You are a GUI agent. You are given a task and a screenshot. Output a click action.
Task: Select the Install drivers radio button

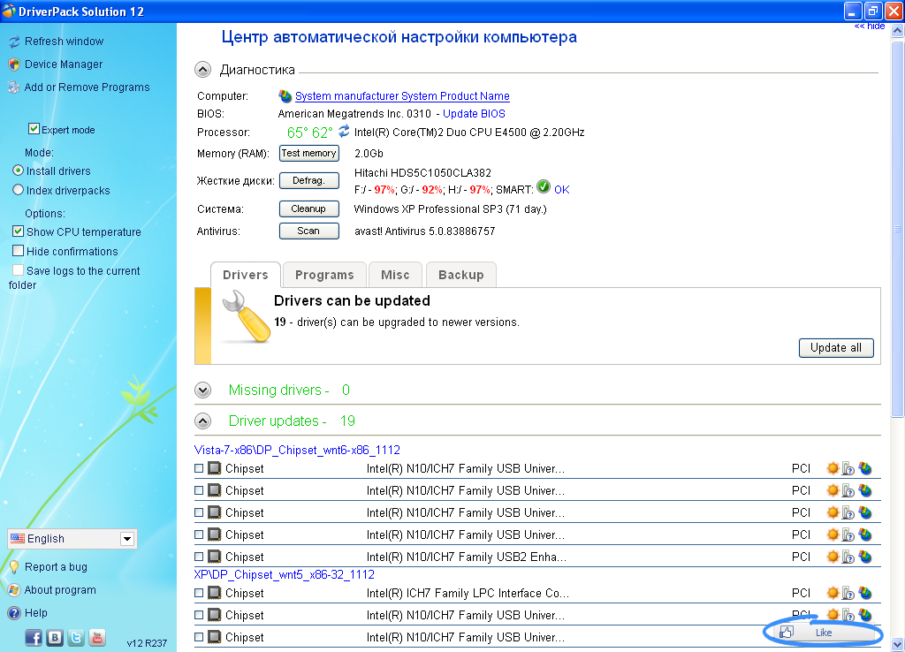18,171
